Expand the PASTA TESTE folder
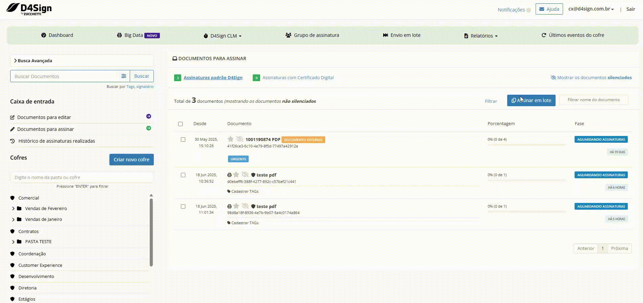This screenshot has width=643, height=303. point(13,242)
